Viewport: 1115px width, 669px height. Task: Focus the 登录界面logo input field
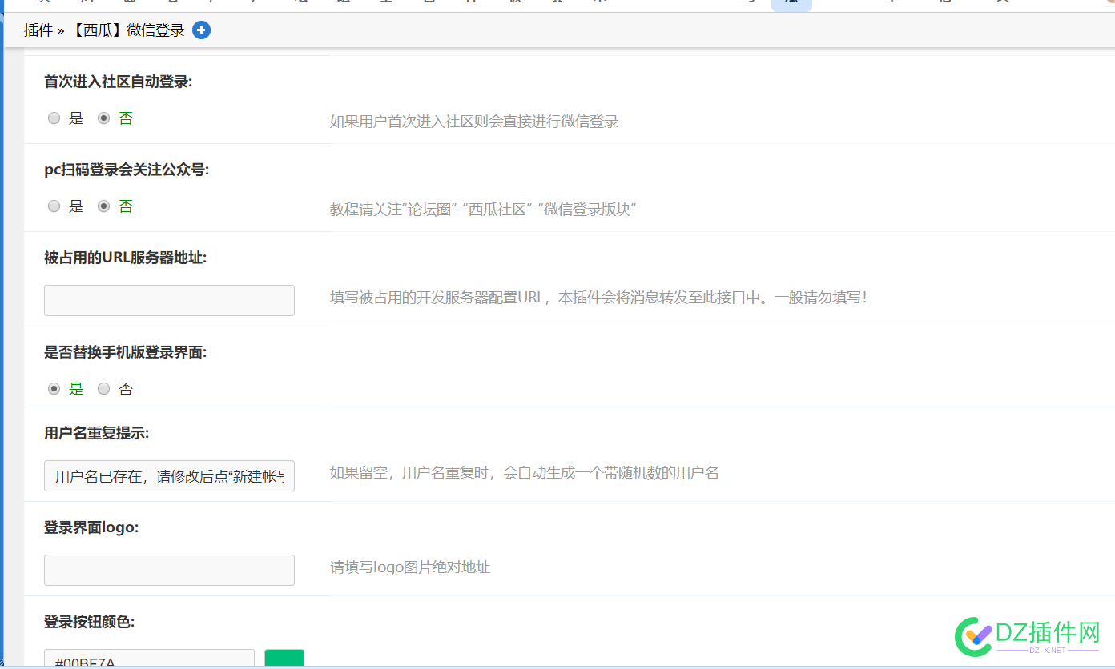tap(169, 570)
